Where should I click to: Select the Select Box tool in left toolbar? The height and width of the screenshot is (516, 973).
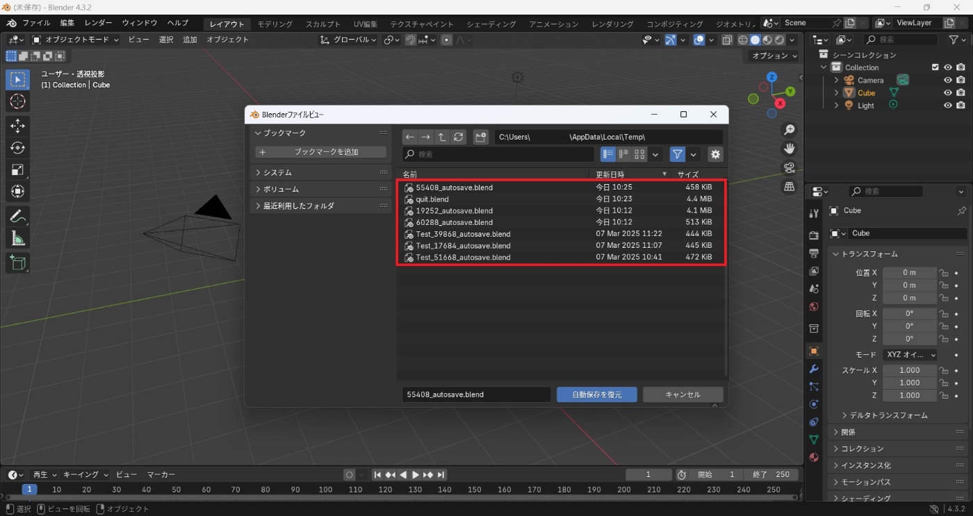click(18, 79)
